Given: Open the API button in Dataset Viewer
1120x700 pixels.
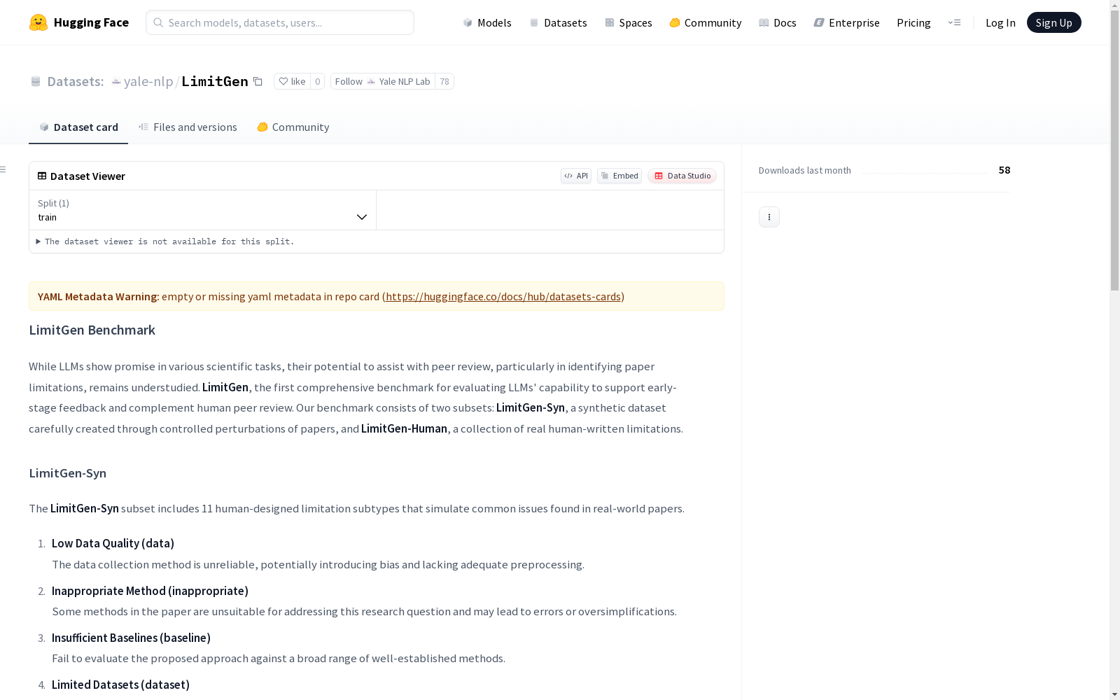Looking at the screenshot, I should (576, 176).
